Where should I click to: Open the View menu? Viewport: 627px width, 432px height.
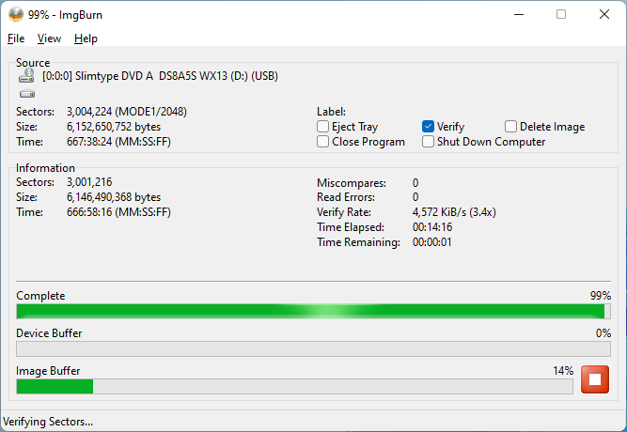click(49, 39)
